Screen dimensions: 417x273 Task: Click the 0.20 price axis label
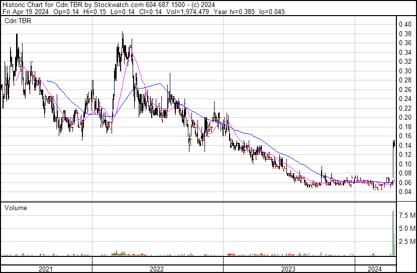pyautogui.click(x=405, y=117)
